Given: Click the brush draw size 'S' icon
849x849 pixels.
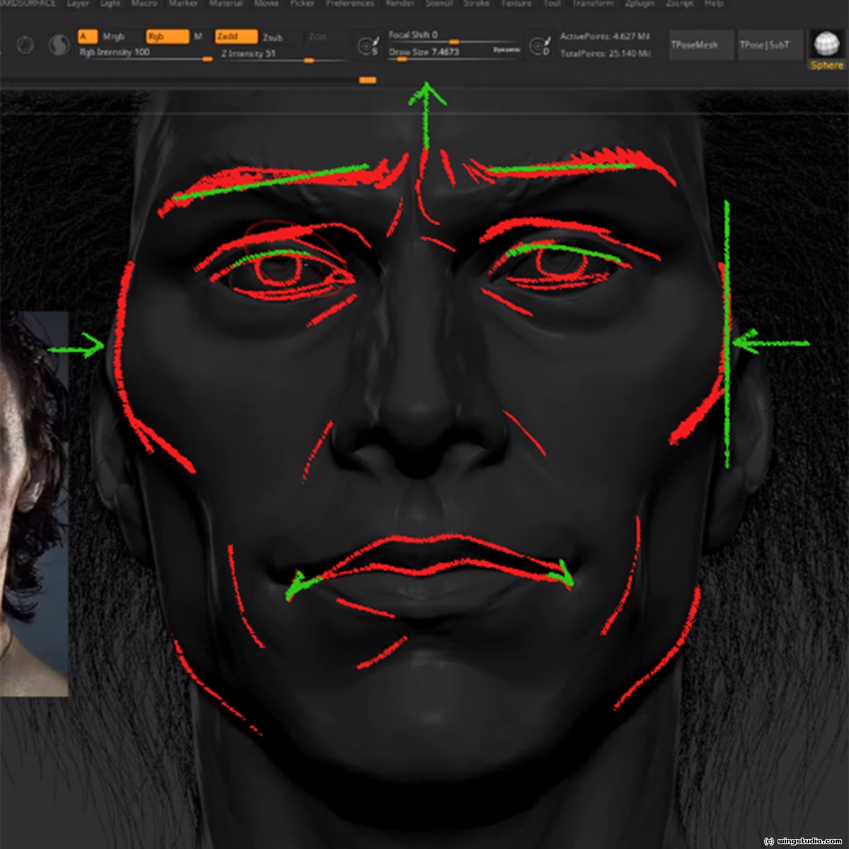Looking at the screenshot, I should (367, 46).
